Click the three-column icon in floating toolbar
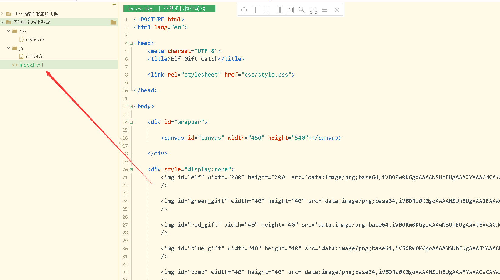 [x=279, y=10]
